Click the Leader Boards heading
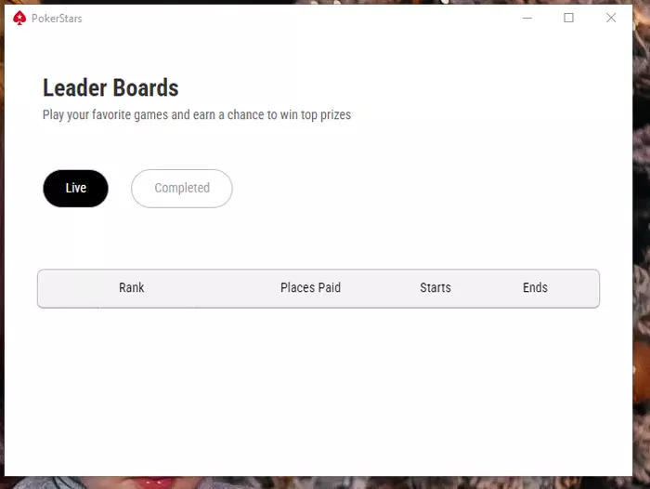This screenshot has height=489, width=650. (110, 88)
